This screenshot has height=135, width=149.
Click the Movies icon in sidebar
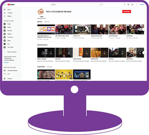coord(4,34)
